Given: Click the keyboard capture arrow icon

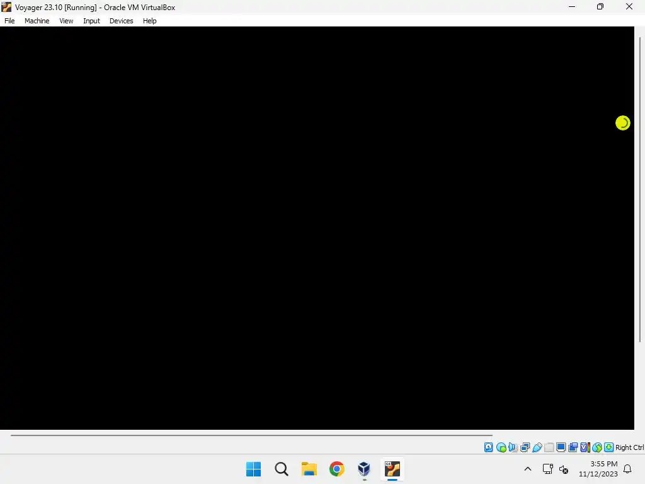Looking at the screenshot, I should (x=609, y=447).
